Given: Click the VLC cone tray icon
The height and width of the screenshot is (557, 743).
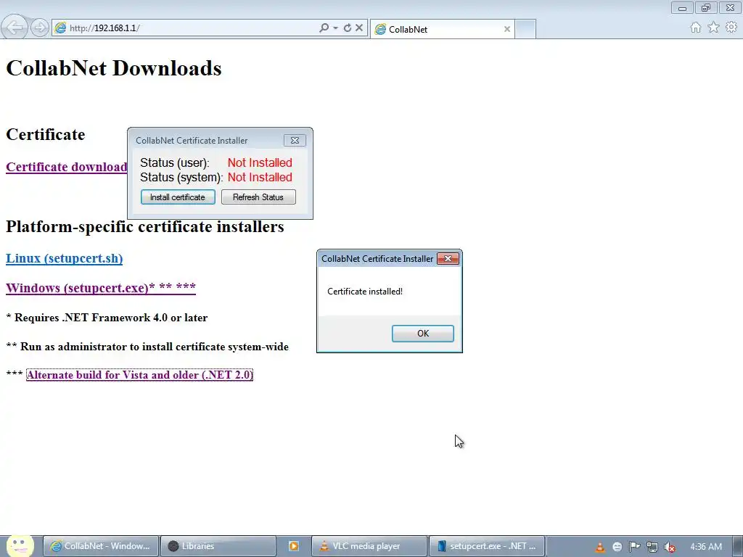Looking at the screenshot, I should pyautogui.click(x=600, y=547).
